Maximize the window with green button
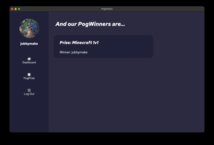 tap(19, 9)
